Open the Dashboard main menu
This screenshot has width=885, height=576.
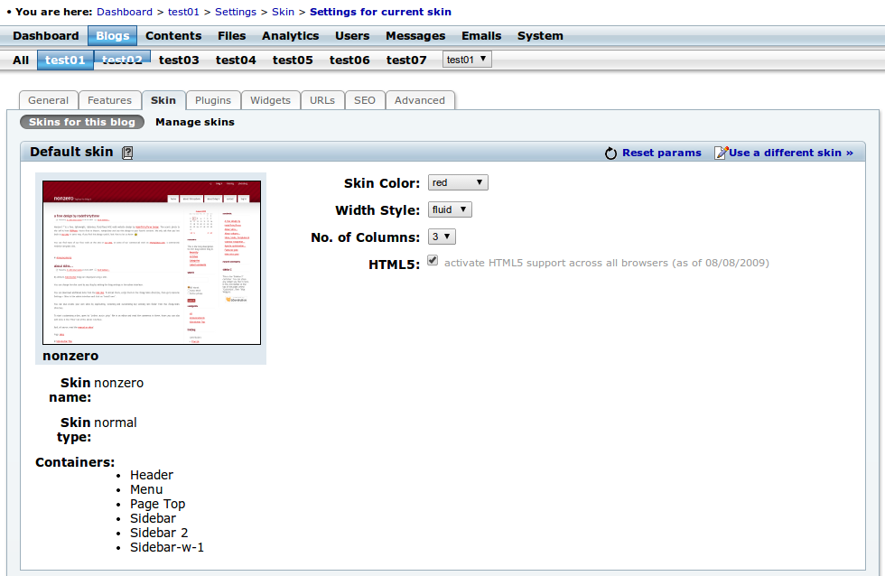coord(46,35)
